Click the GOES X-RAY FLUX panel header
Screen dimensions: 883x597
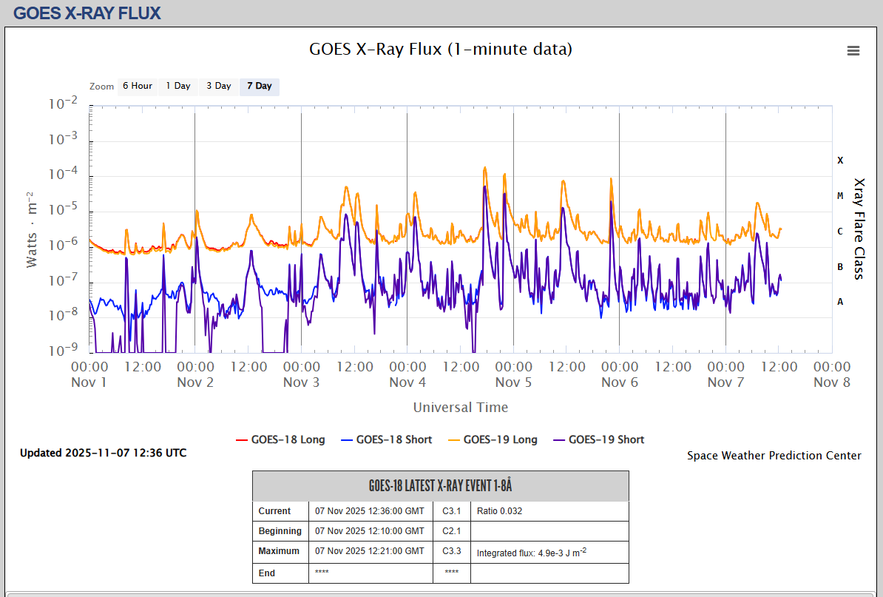click(87, 13)
